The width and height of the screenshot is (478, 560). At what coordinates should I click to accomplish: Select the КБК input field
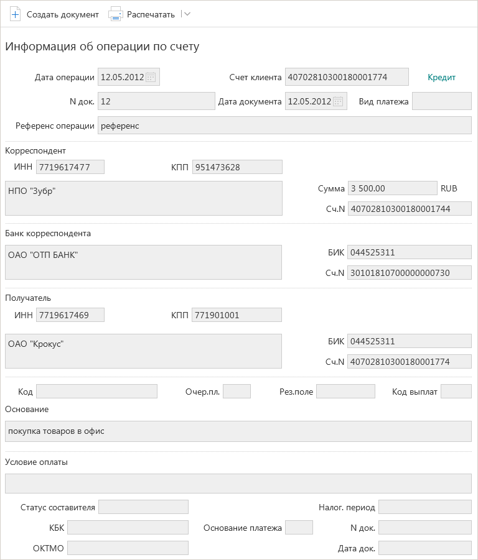128,528
